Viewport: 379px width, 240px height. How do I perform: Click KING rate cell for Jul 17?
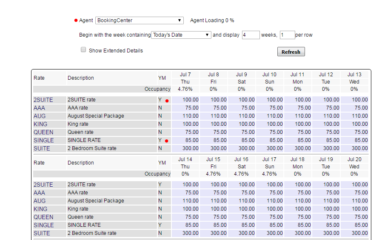click(x=270, y=209)
